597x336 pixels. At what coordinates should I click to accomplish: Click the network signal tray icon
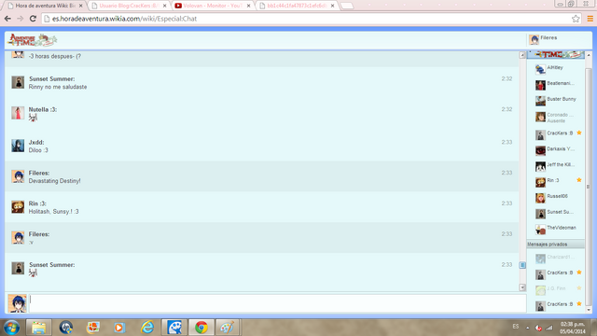[x=549, y=328]
